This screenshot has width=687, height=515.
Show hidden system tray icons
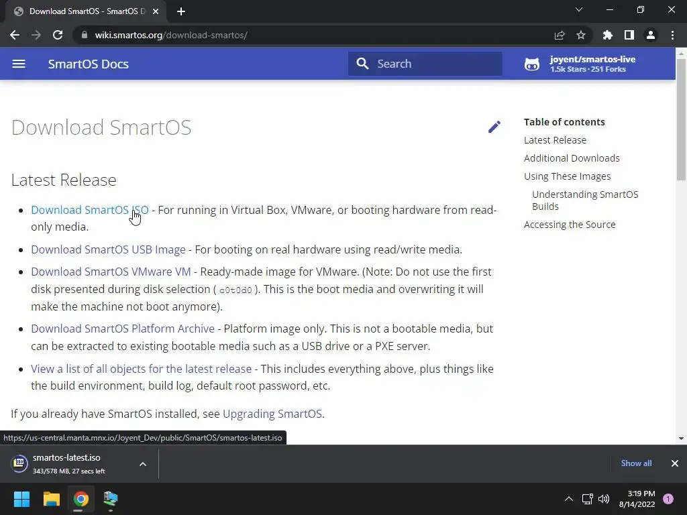(569, 499)
